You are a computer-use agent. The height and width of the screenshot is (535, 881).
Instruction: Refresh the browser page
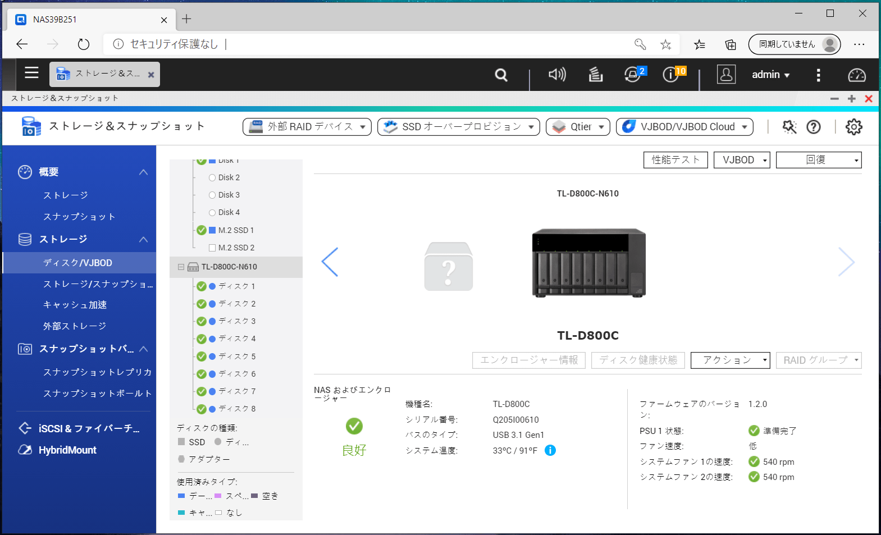[83, 44]
